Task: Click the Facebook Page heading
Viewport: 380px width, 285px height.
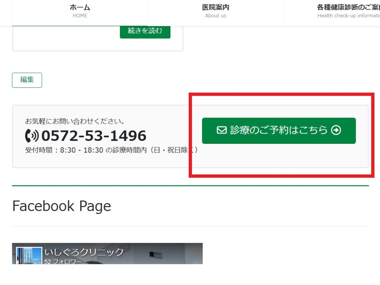Action: (62, 206)
